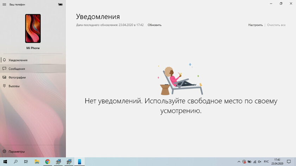Open Task View on the taskbar

(26, 162)
